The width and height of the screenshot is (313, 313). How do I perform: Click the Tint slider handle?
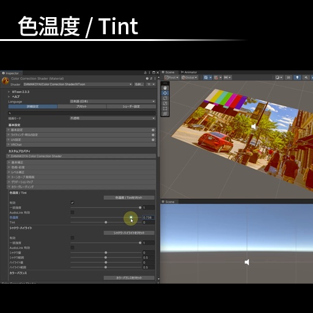106,223
